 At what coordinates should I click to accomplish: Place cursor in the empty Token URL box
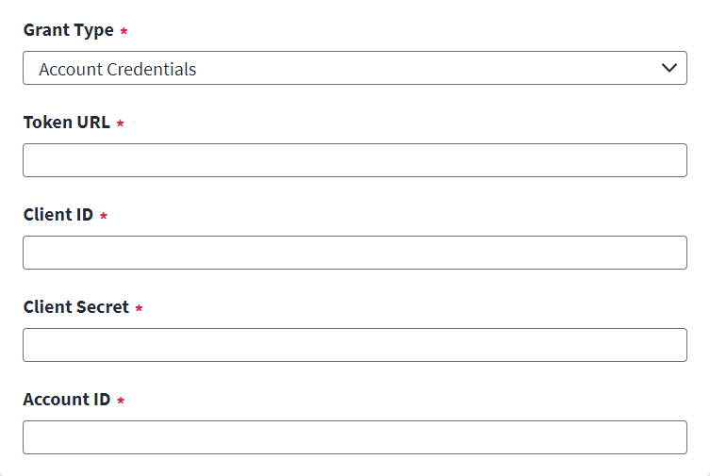pos(355,160)
